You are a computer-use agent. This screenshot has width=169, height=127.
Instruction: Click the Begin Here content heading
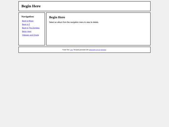57,17
